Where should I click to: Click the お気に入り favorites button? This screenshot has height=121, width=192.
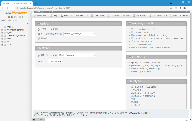tap(12, 21)
